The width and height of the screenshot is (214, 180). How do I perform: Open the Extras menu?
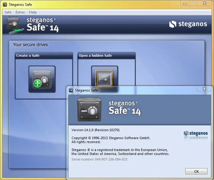20,12
